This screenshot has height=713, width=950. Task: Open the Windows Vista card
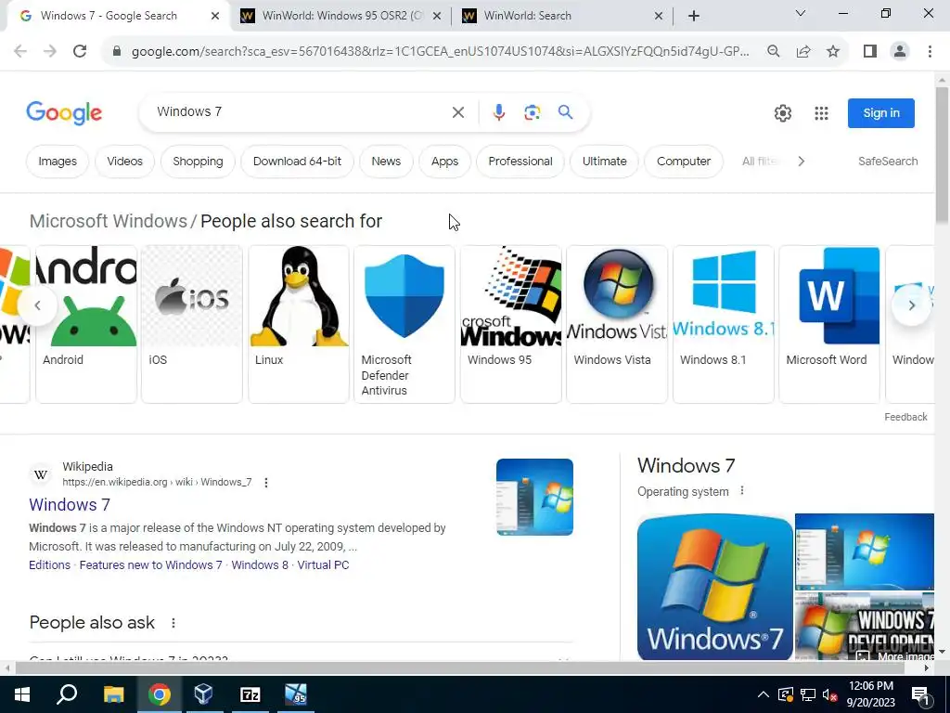(x=617, y=324)
